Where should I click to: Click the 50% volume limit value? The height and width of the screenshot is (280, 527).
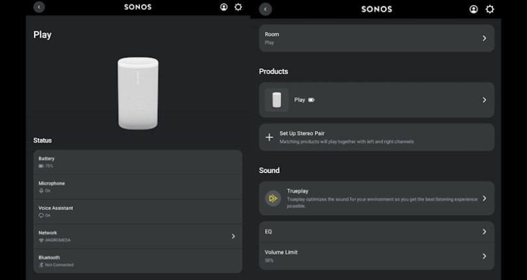(269, 260)
